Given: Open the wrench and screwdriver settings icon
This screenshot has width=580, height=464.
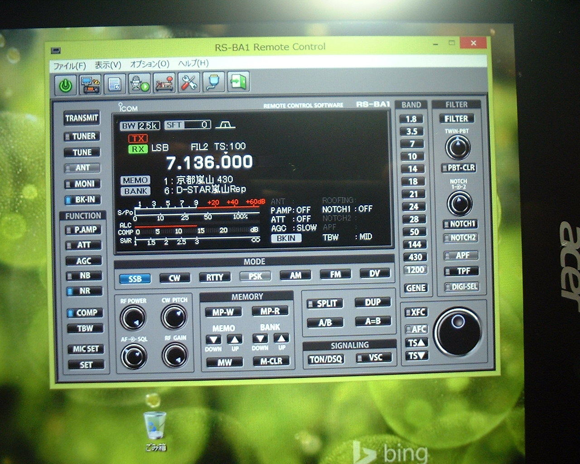Looking at the screenshot, I should point(188,82).
